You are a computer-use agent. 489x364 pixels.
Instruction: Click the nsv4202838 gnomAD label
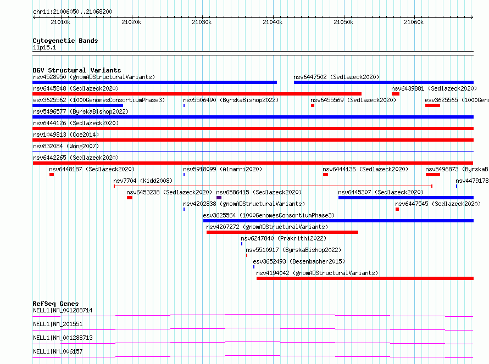pos(244,204)
